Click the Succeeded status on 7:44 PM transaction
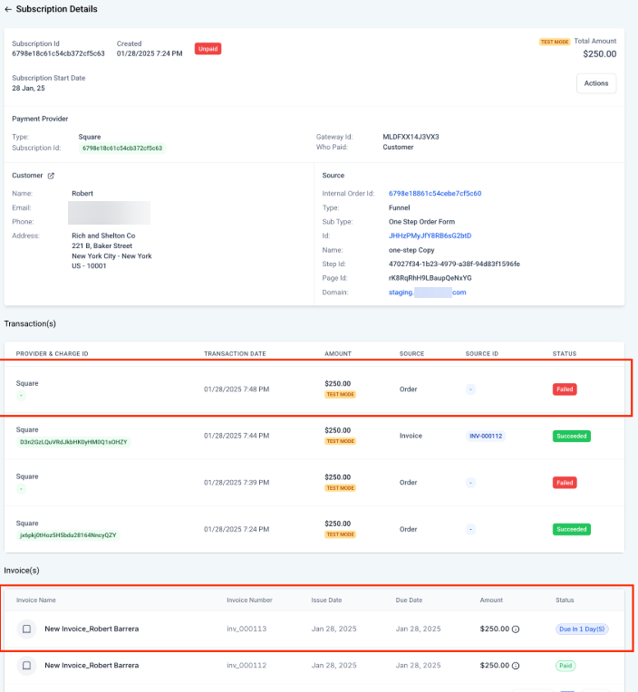The width and height of the screenshot is (638, 692). [x=572, y=436]
